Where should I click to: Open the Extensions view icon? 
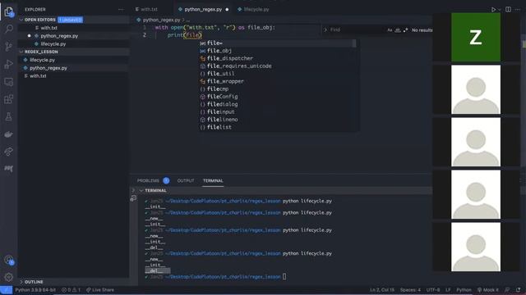(x=9, y=99)
